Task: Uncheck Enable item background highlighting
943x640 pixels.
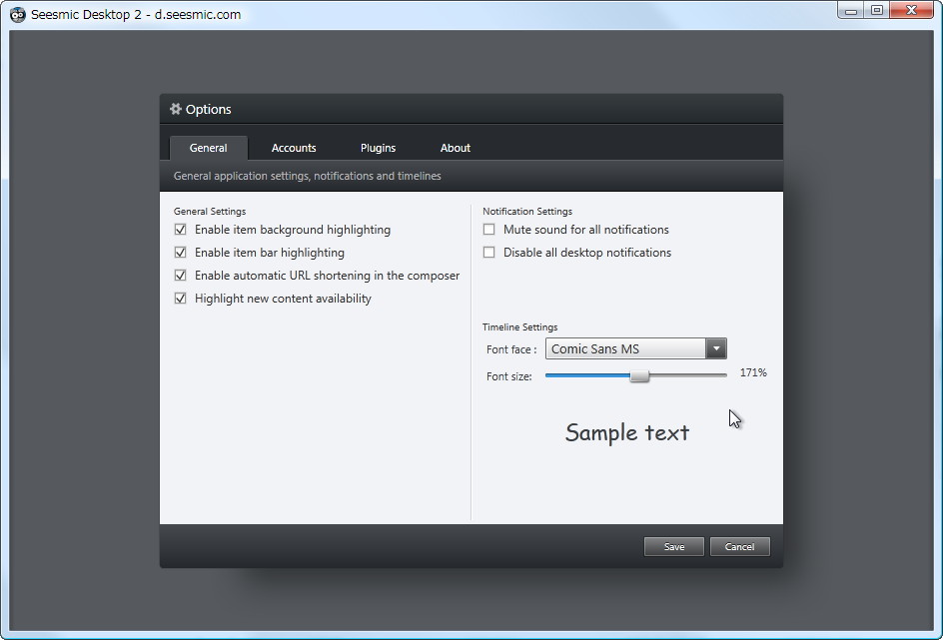Action: point(181,230)
